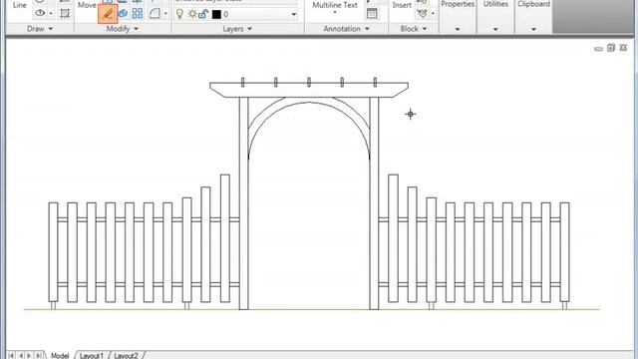The image size is (638, 359).
Task: Click the Table icon in Annotation
Action: click(372, 13)
